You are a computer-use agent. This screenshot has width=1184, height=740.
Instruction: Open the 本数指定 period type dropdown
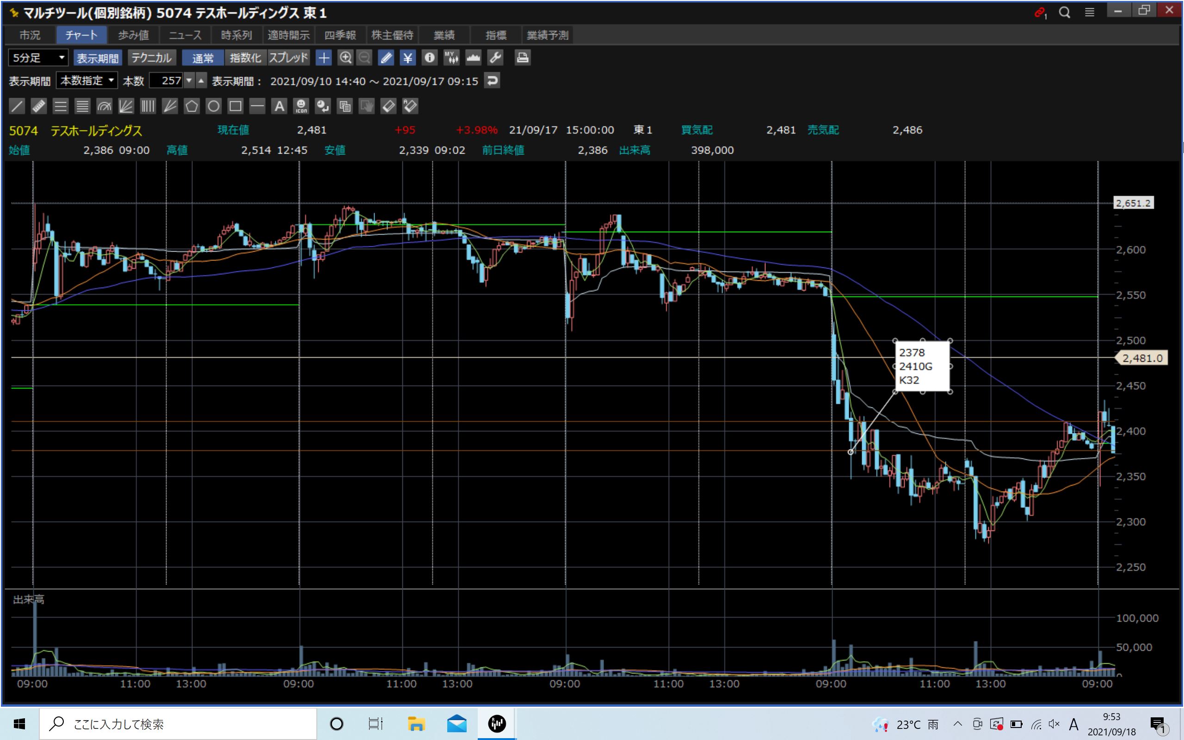[x=86, y=80]
